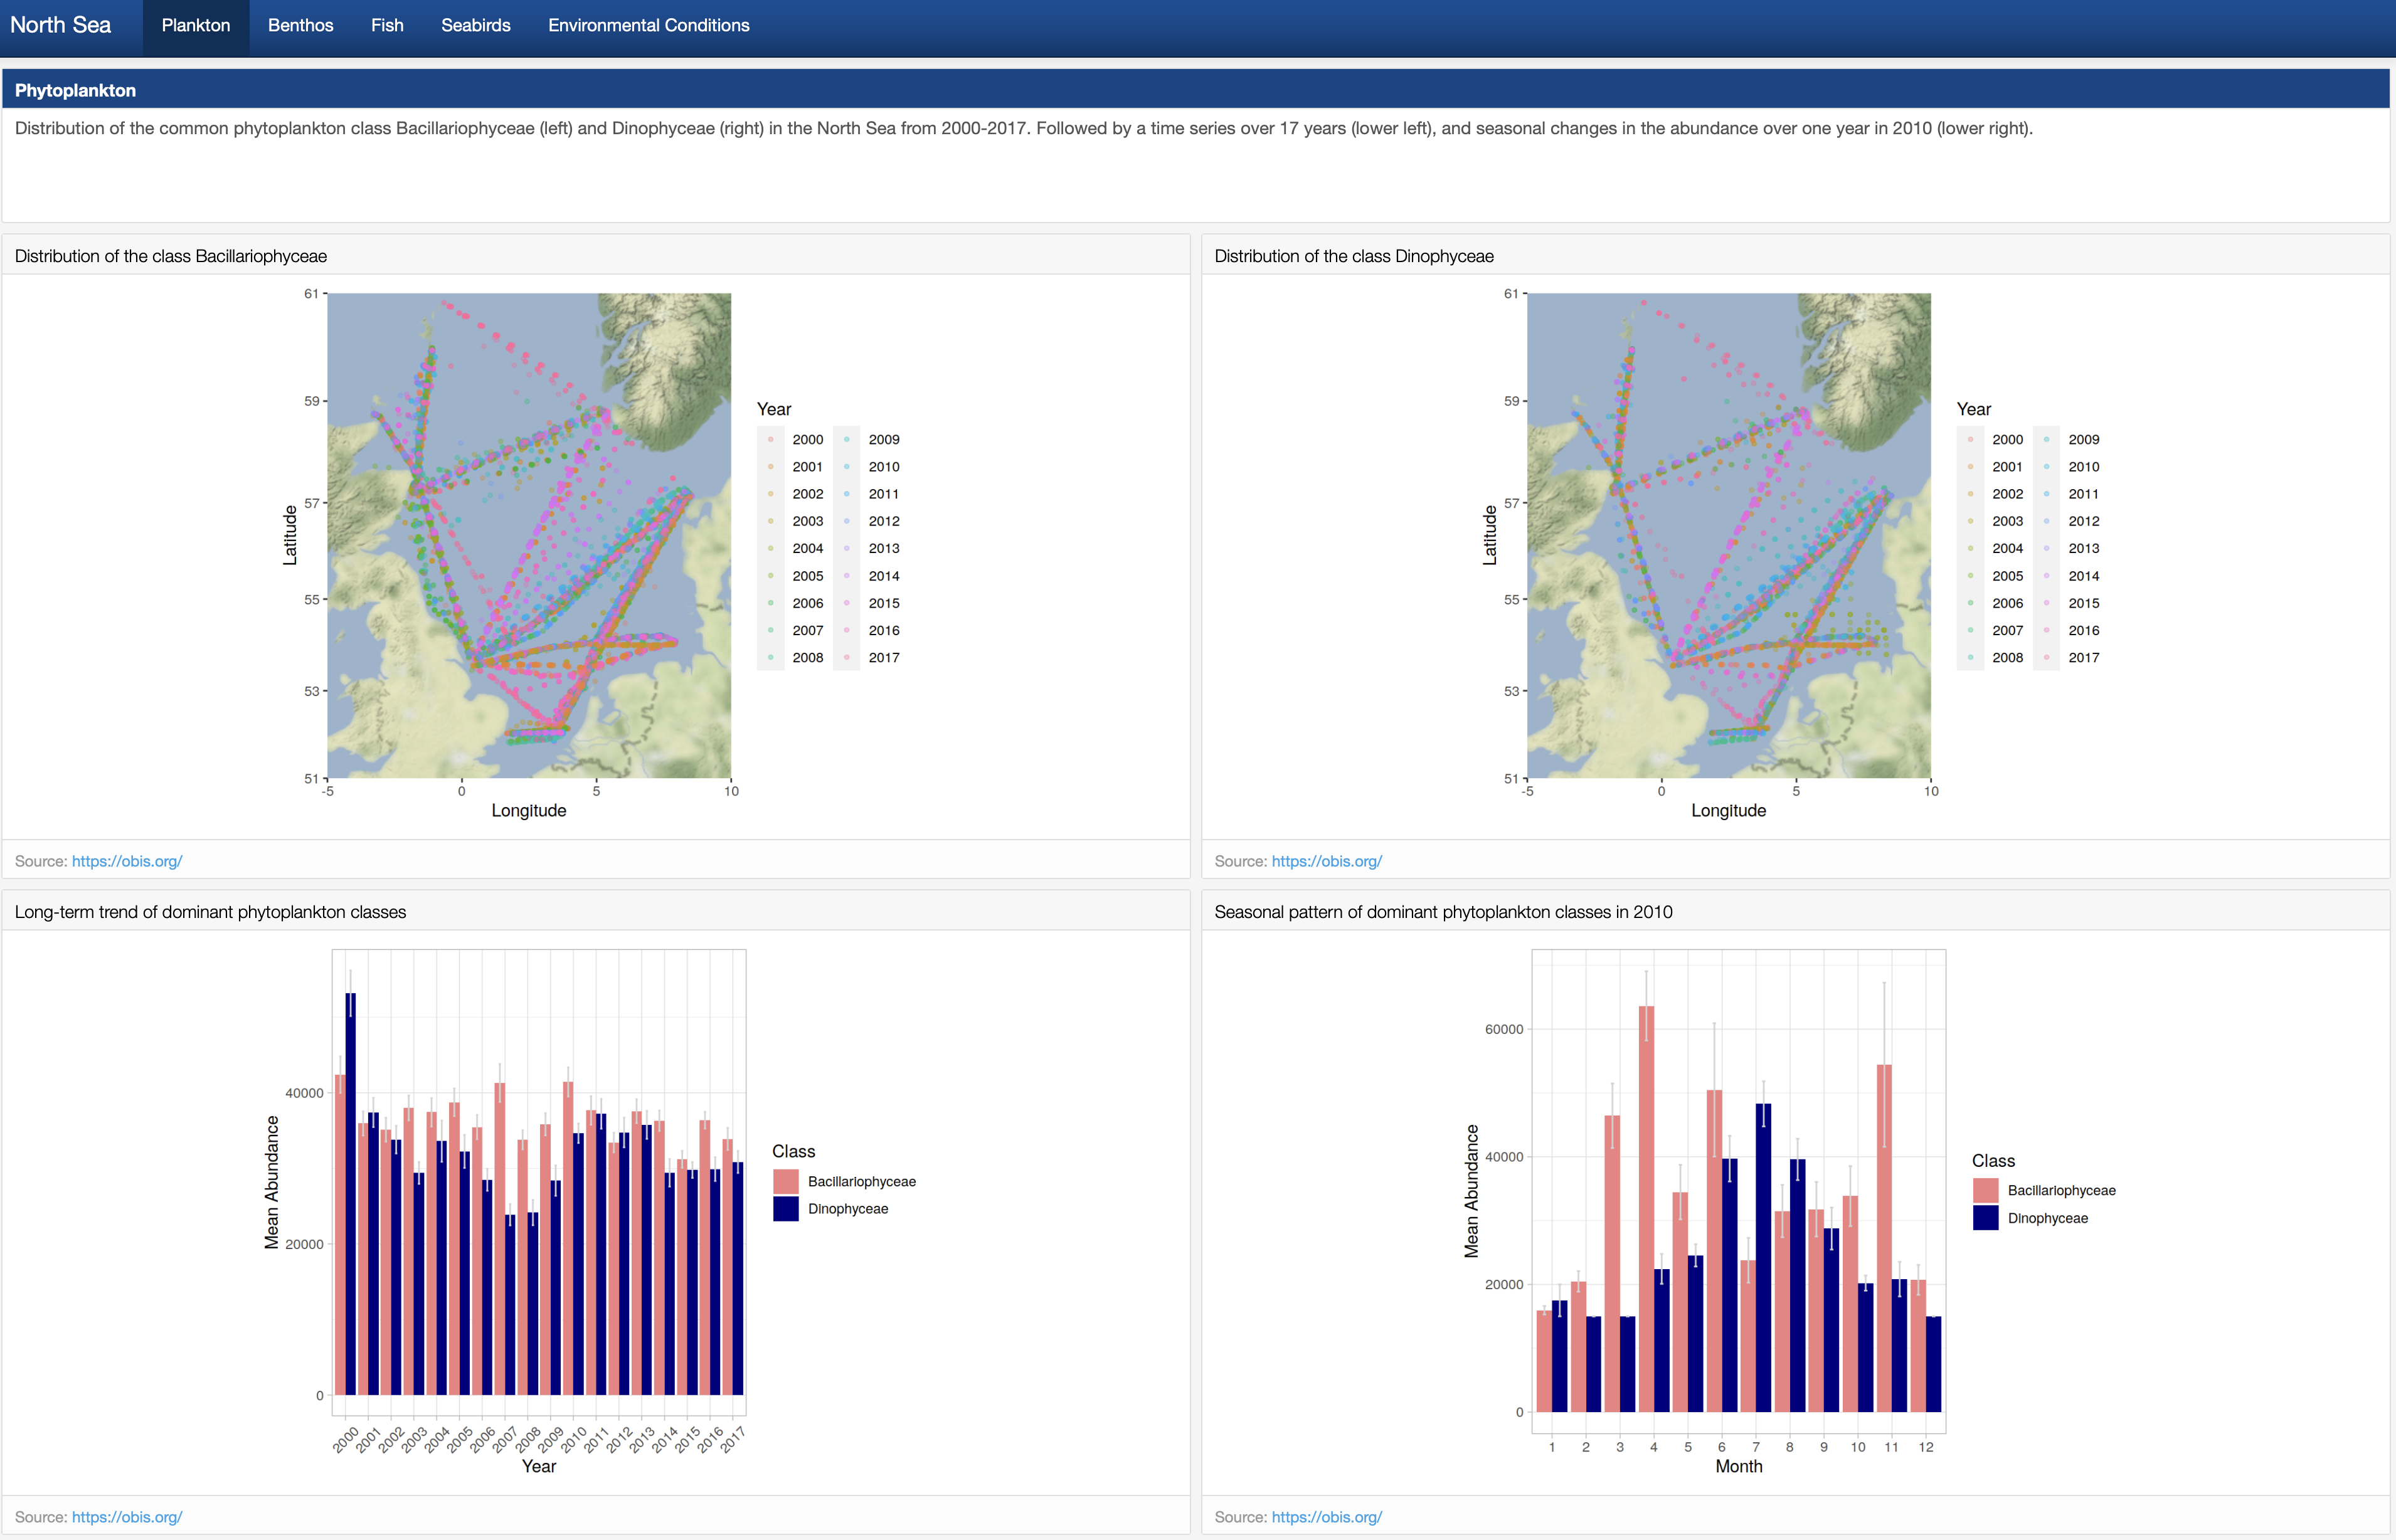Screen dimensions: 2396x1540
Task: Open the obis.org source under the seasonal pattern chart
Action: tap(1327, 1516)
